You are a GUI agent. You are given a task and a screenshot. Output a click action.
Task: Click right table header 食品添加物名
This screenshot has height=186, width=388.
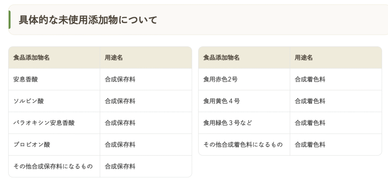coord(221,58)
